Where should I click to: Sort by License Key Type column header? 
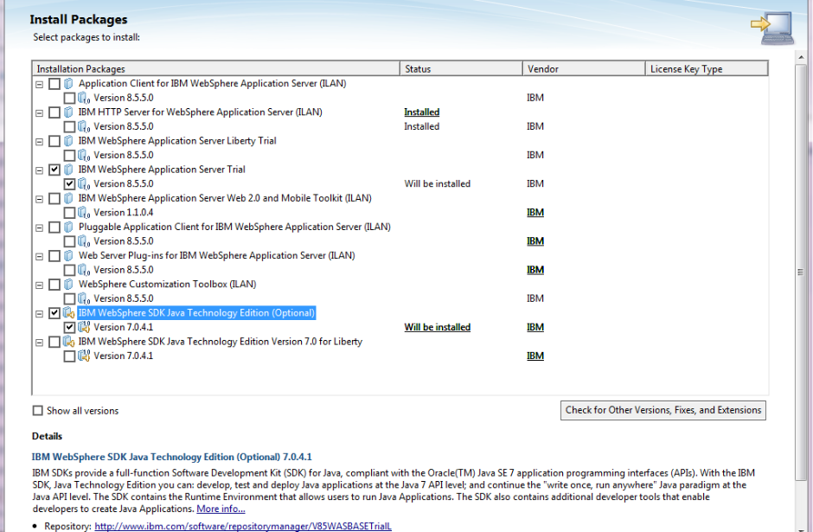tap(707, 69)
